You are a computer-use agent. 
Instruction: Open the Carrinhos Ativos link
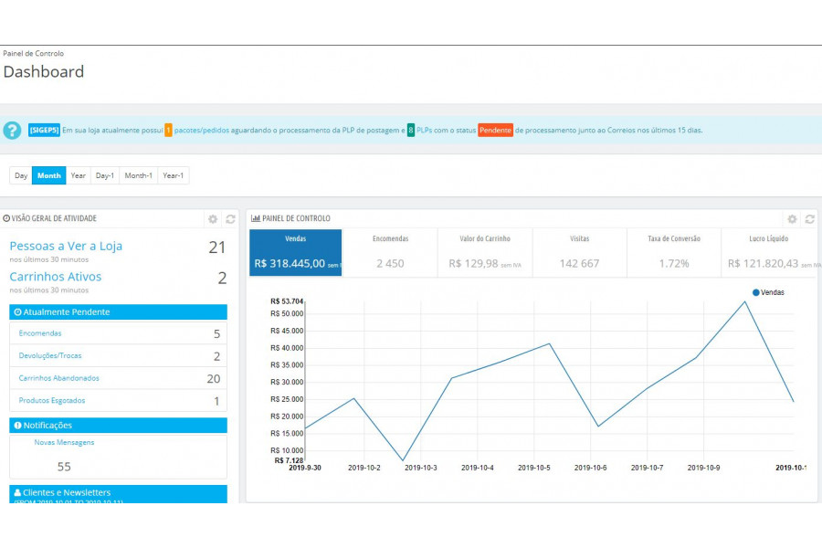(56, 277)
